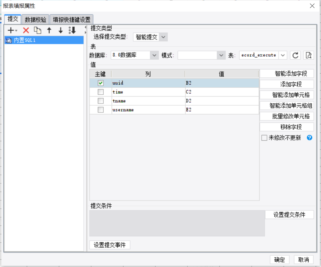Click the preview table data icon
The image size is (321, 267).
tap(309, 55)
